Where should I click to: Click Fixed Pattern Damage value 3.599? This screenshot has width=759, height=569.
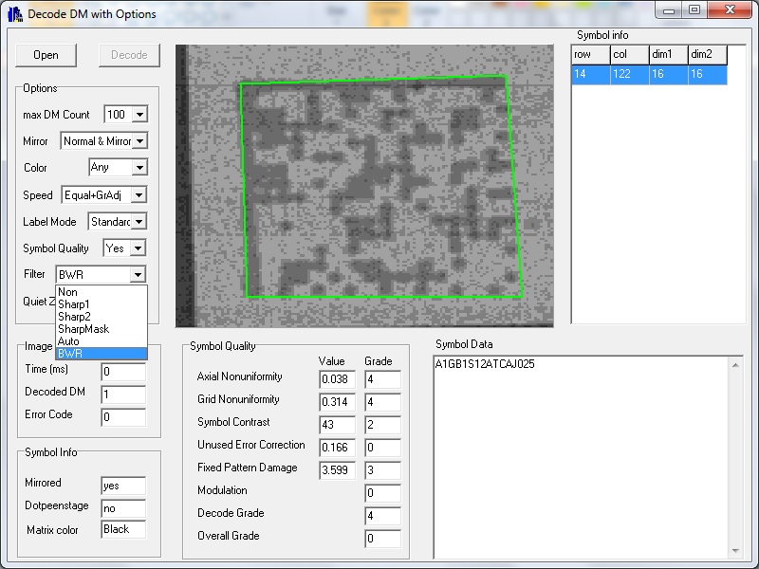pos(338,470)
